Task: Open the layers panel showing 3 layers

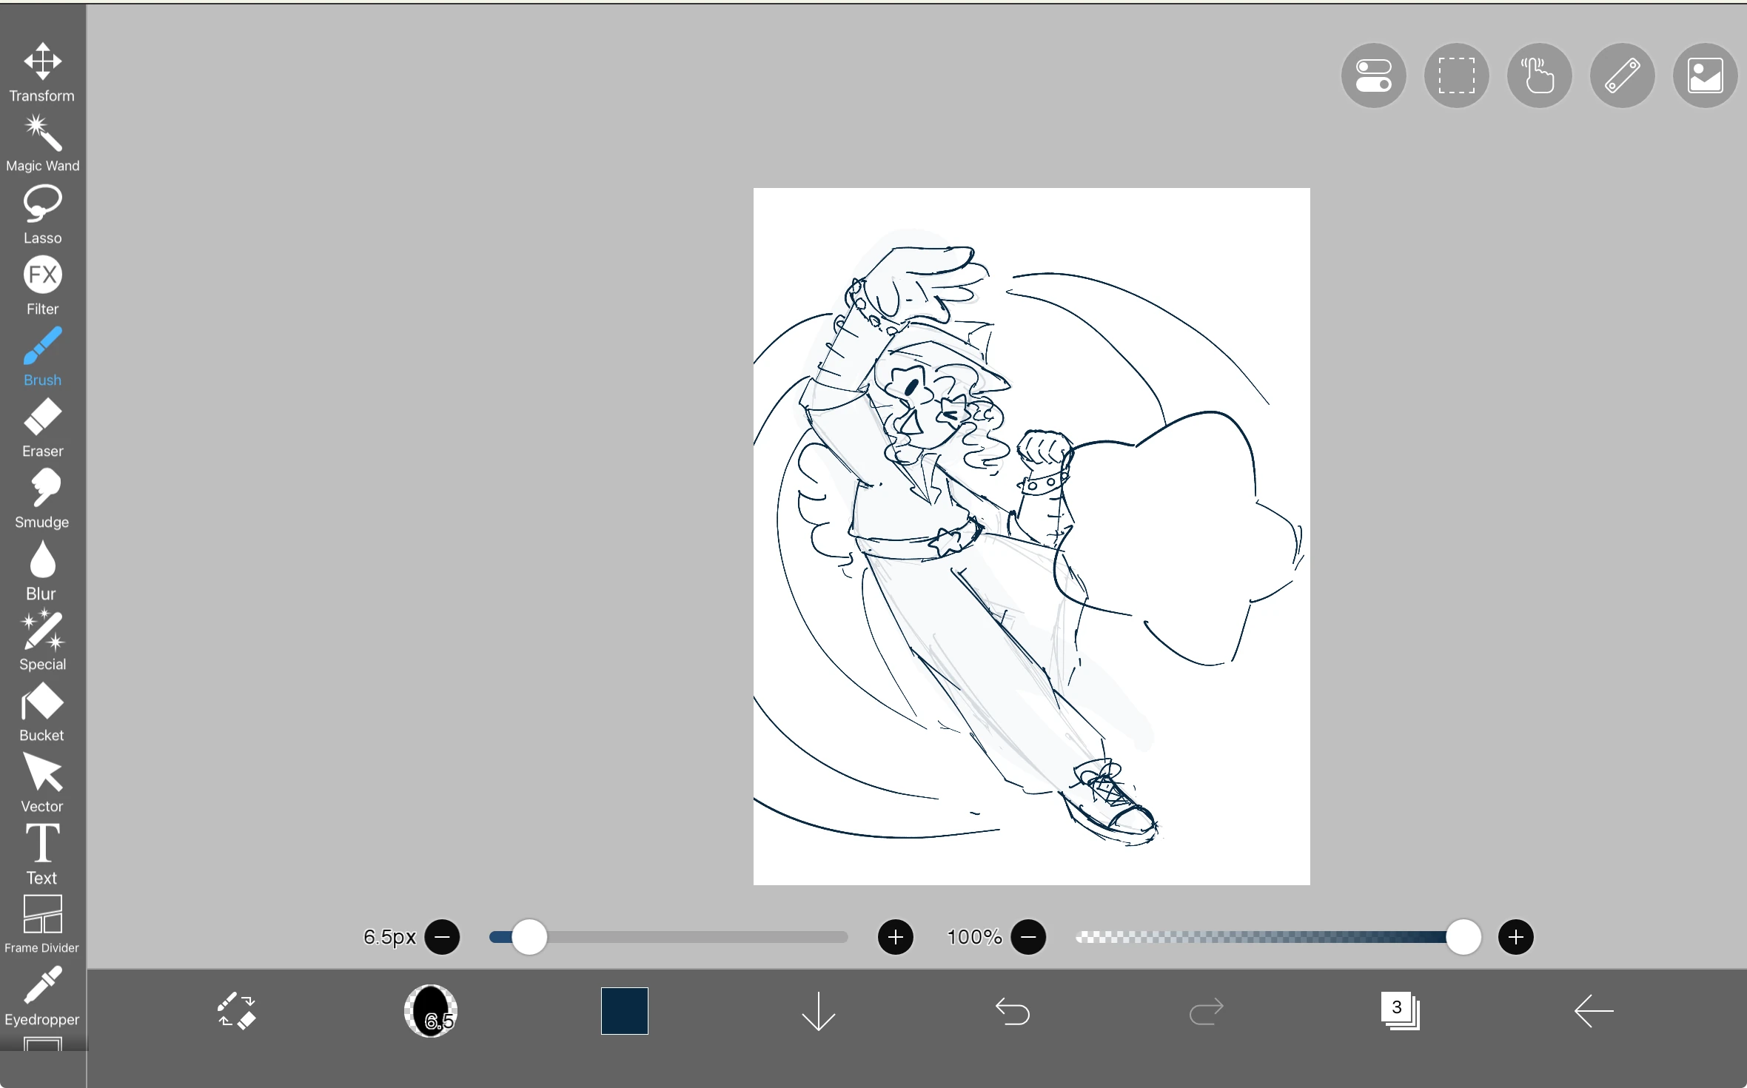Action: coord(1400,1012)
